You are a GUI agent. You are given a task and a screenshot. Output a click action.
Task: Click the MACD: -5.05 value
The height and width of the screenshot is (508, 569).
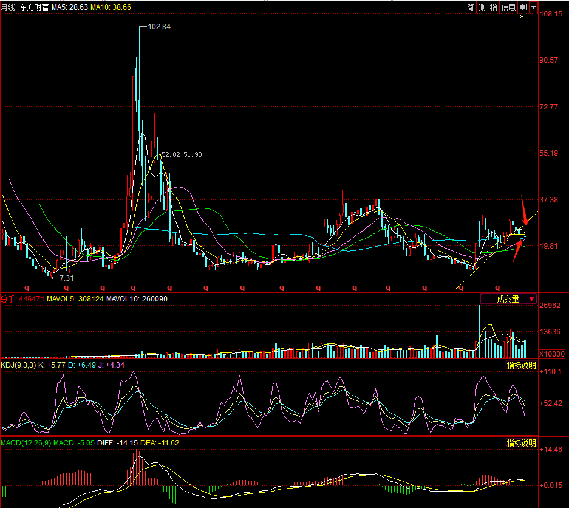pyautogui.click(x=74, y=443)
